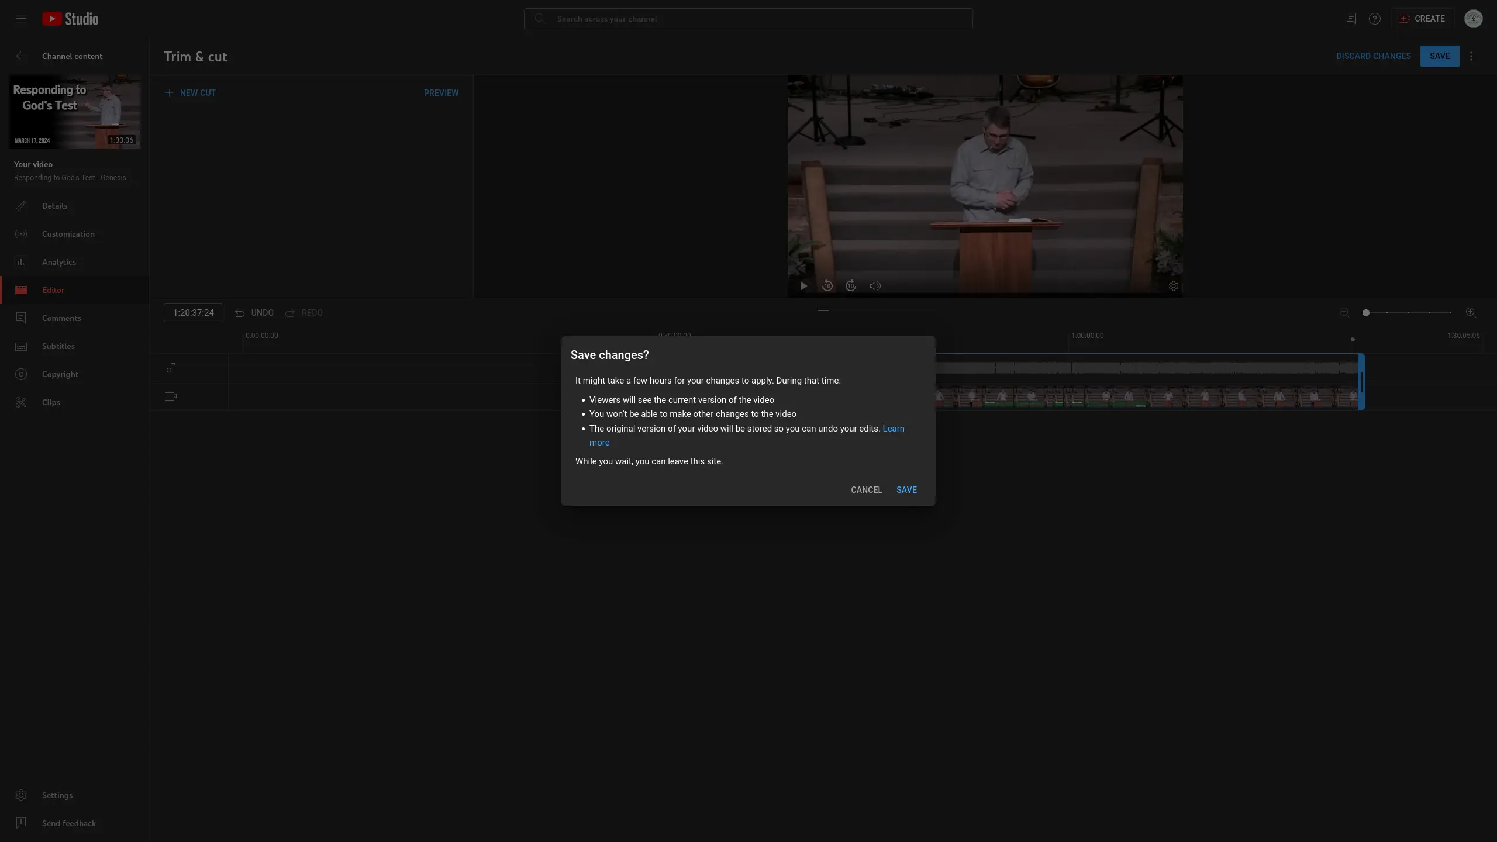Image resolution: width=1497 pixels, height=842 pixels.
Task: Open the overflow three-dot menu near Save
Action: click(1471, 56)
